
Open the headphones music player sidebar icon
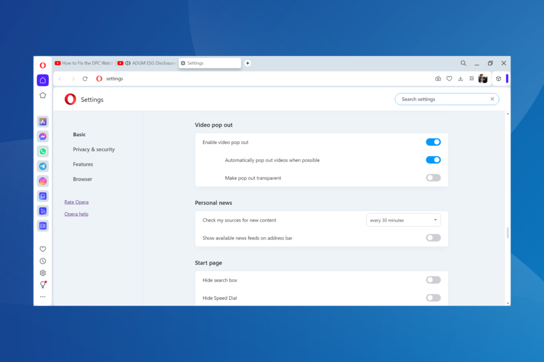42,196
